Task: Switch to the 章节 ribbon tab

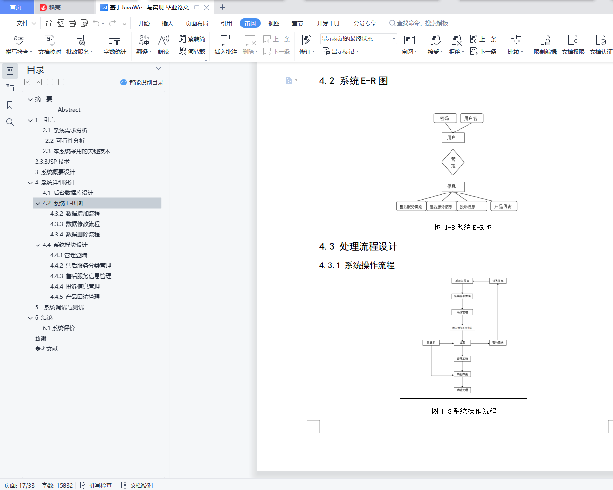Action: coord(297,23)
